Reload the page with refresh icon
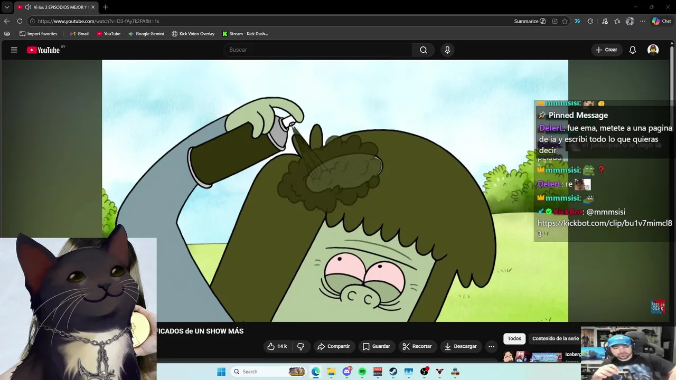This screenshot has width=676, height=380. coord(20,21)
